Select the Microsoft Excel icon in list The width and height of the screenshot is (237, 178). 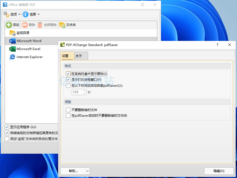click(13, 49)
